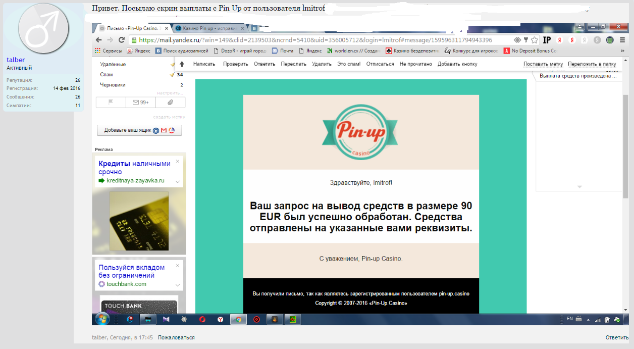The width and height of the screenshot is (634, 349).
Task: Click Переслать to forward the message
Action: [x=294, y=64]
